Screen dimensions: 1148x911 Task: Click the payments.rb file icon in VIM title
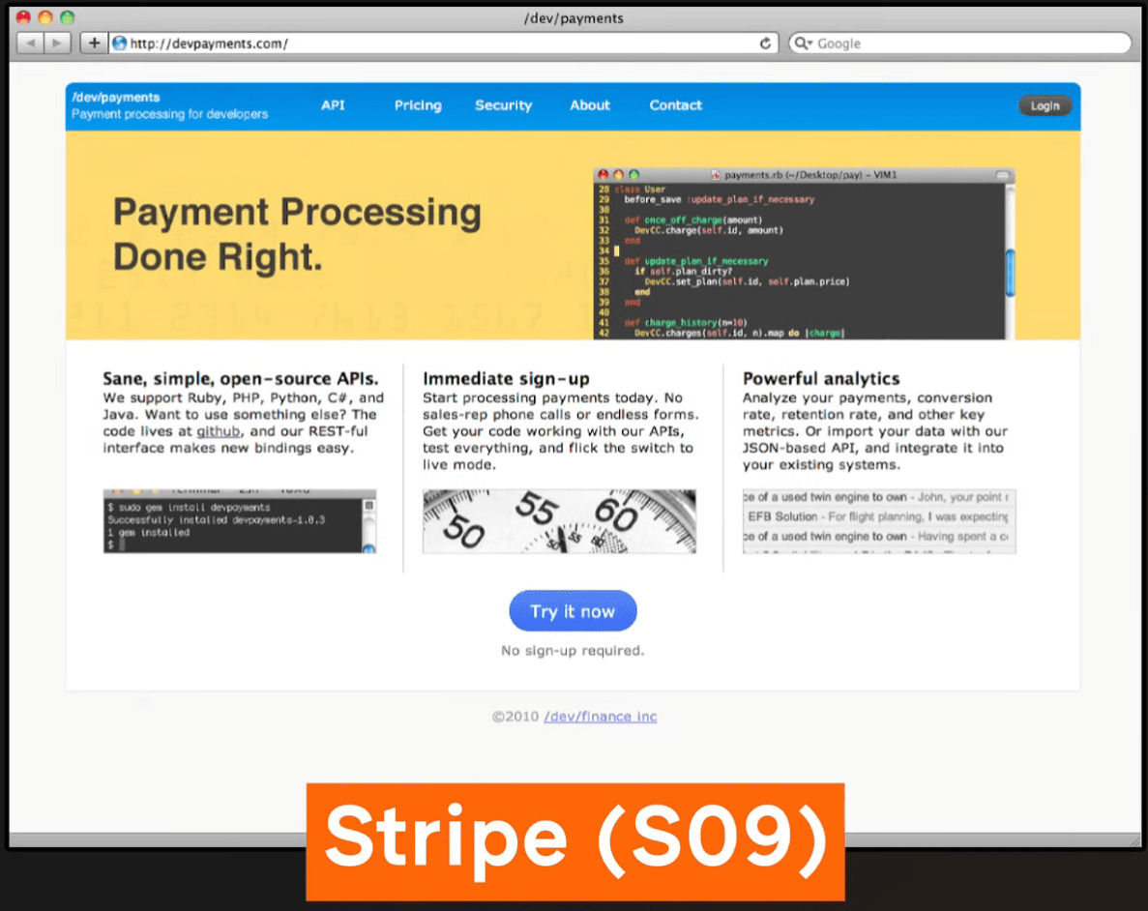pos(716,175)
